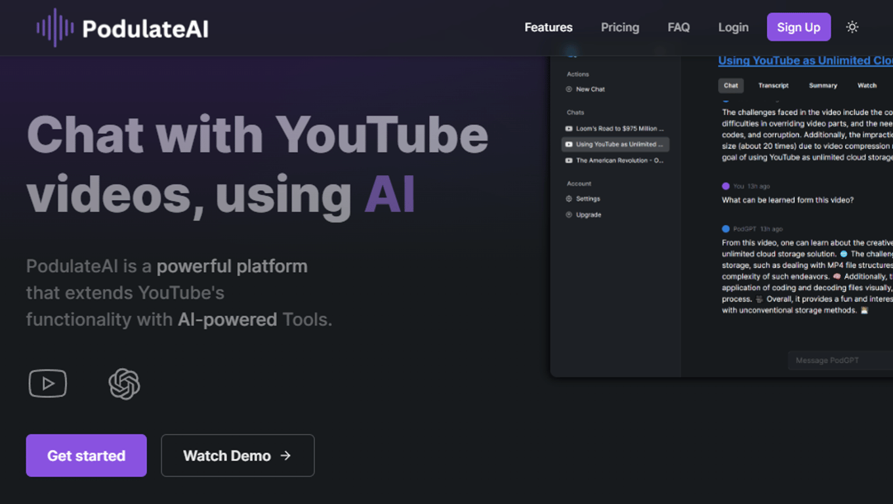Click the PodulateAI waveform logo icon
Screen dimensions: 893x504
coord(55,28)
